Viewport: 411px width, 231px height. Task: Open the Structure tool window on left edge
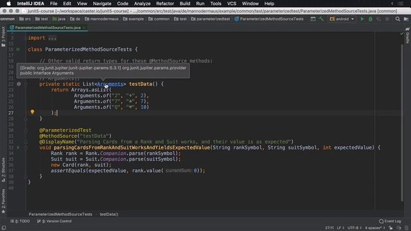(3, 169)
